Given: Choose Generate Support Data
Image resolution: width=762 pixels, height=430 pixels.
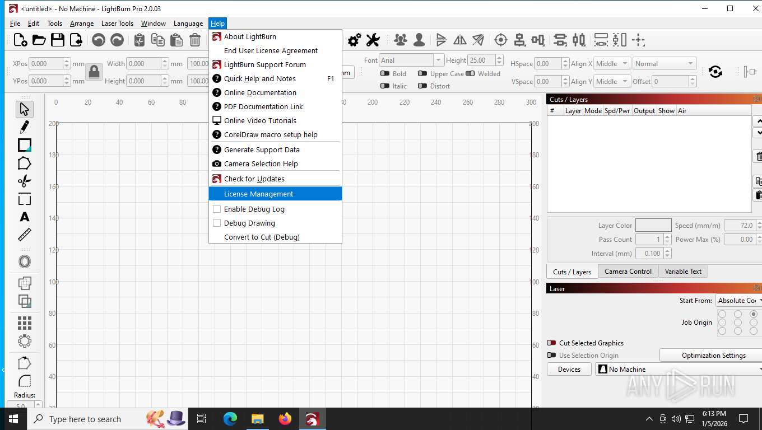Looking at the screenshot, I should pos(275,149).
